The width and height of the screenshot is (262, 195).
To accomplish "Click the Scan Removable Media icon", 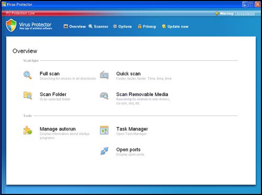I will click(x=104, y=96).
